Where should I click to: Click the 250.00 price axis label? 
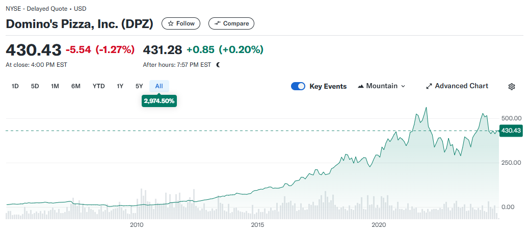coord(512,163)
